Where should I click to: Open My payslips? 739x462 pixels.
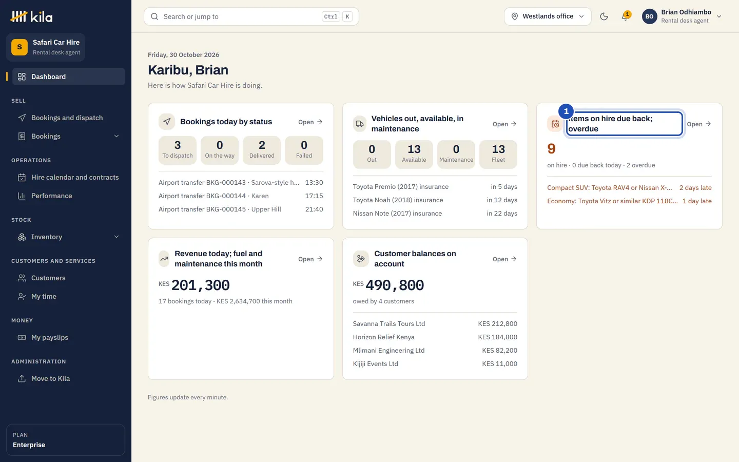[69, 337]
